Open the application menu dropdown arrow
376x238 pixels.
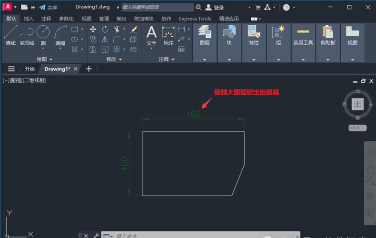point(15,7)
